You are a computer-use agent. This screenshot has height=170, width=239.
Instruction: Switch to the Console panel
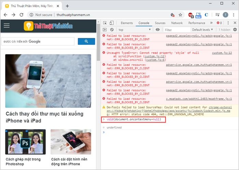(x=144, y=23)
